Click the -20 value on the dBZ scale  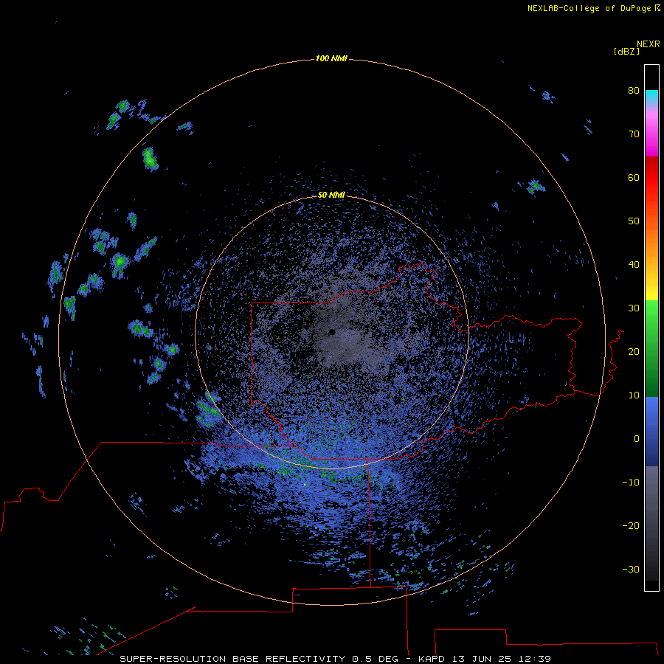631,526
